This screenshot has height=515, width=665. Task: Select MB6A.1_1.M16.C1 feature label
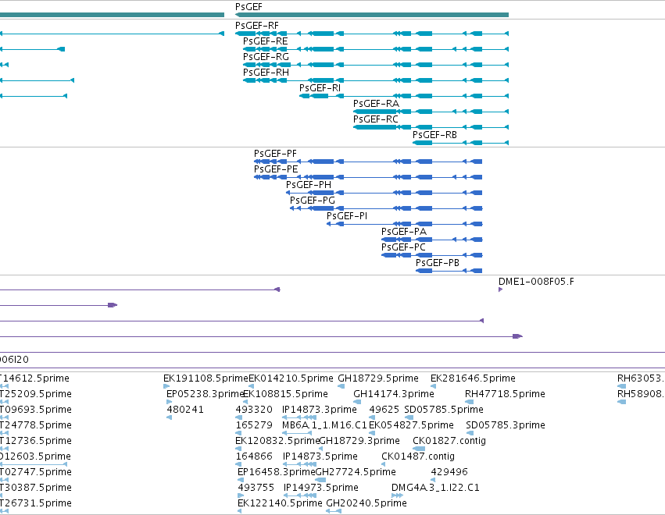(325, 425)
